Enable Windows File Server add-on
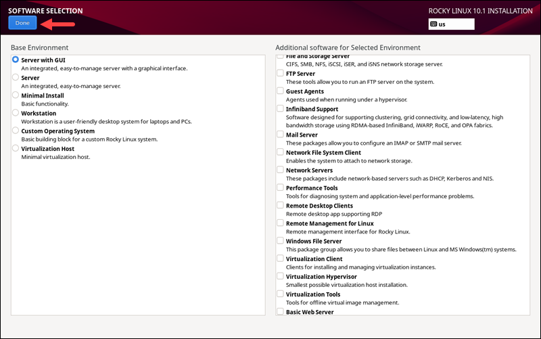 pos(280,241)
